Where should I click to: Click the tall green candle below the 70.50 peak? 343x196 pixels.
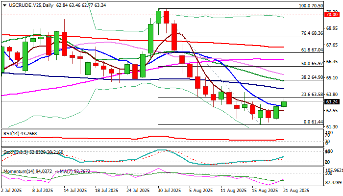tap(151, 39)
